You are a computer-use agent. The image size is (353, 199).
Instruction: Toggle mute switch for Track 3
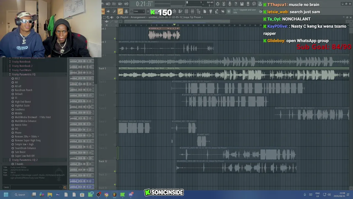click(115, 52)
